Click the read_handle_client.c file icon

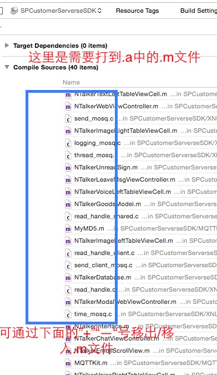click(x=68, y=253)
